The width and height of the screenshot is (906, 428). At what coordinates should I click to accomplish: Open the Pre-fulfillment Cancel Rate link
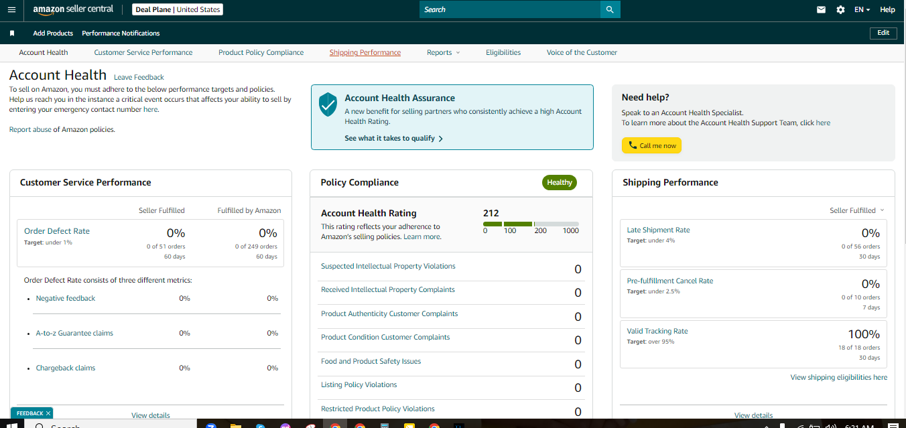click(x=670, y=281)
